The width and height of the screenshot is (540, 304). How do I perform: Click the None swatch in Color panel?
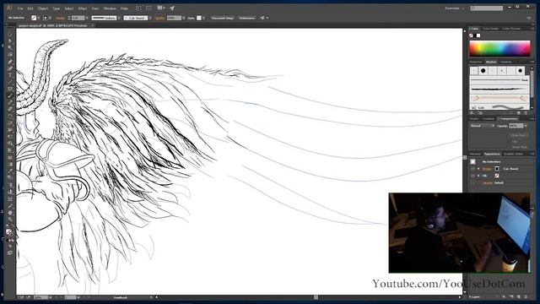coord(471,35)
